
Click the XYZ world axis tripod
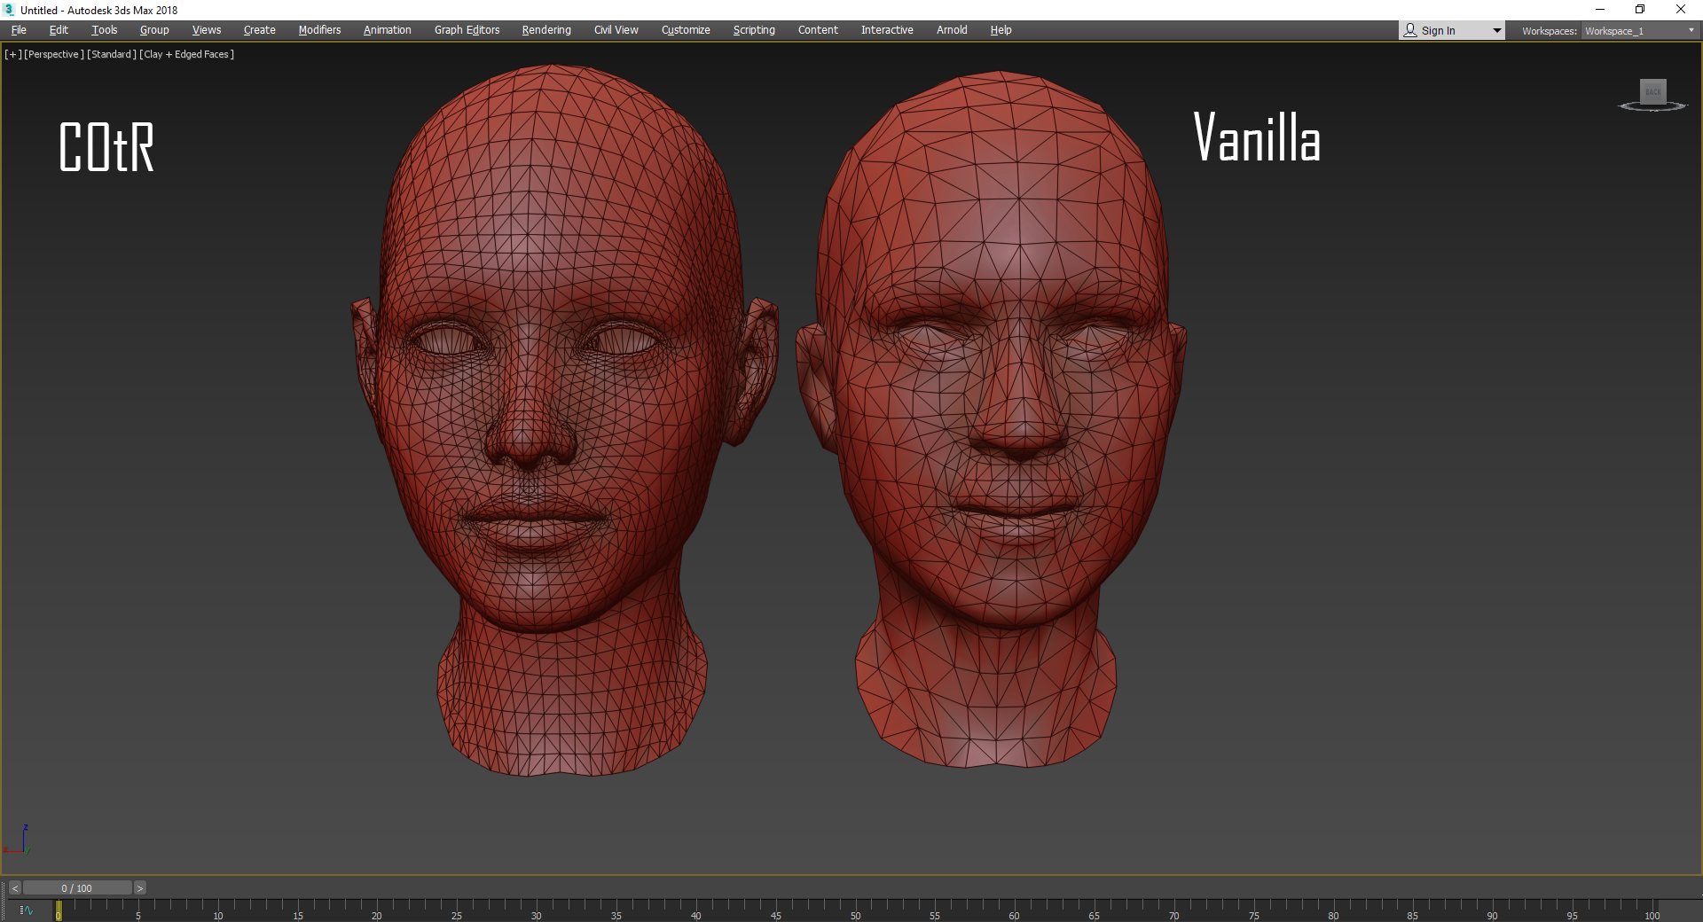(18, 840)
